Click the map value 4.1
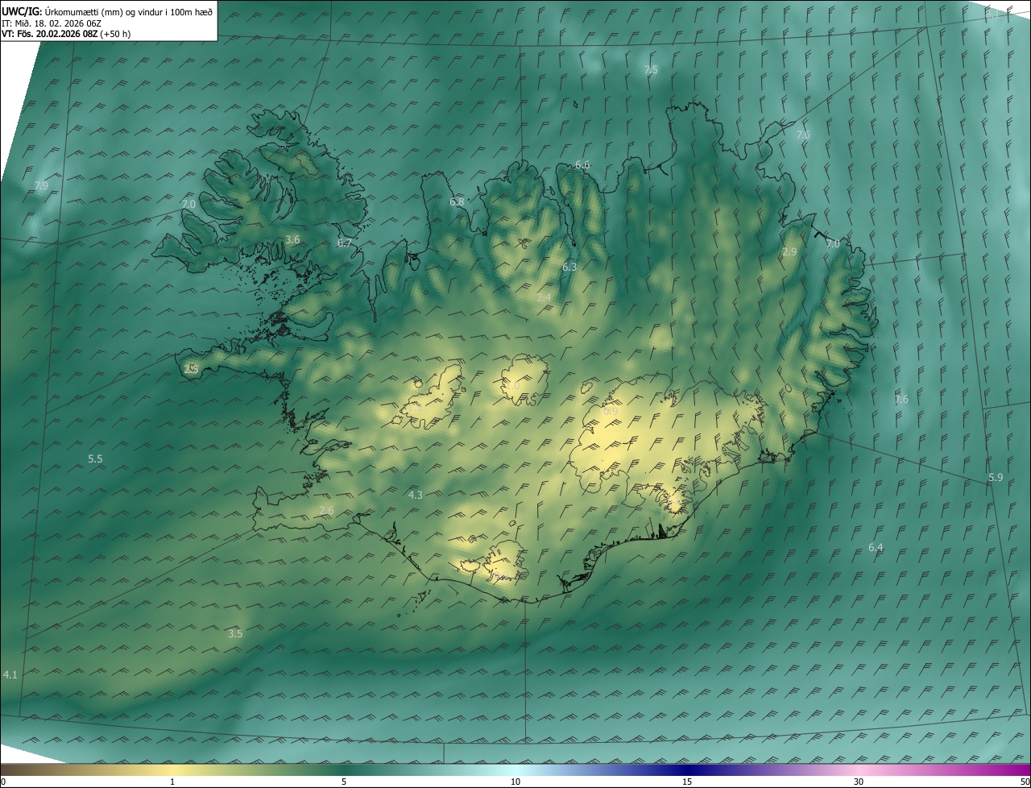 point(10,674)
